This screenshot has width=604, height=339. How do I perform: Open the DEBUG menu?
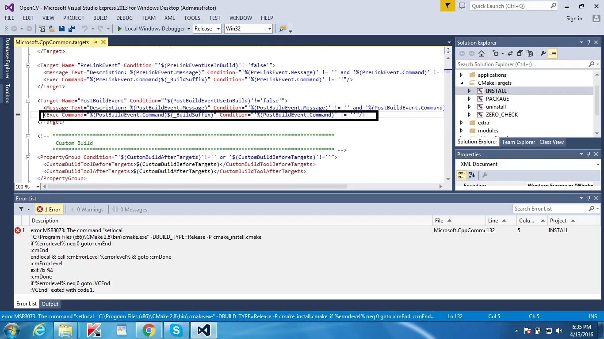(x=125, y=18)
